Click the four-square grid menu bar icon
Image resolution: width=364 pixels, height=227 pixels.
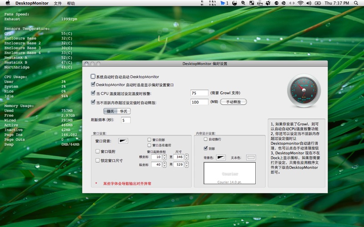point(252,3)
